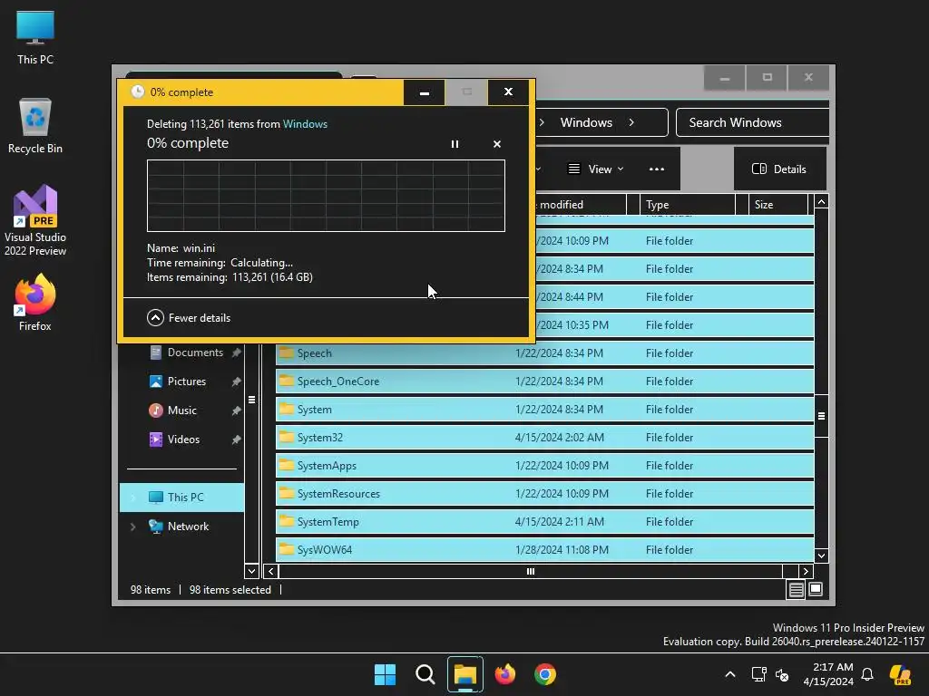This screenshot has width=929, height=696.
Task: Open Google Chrome from the taskbar
Action: pyautogui.click(x=545, y=674)
